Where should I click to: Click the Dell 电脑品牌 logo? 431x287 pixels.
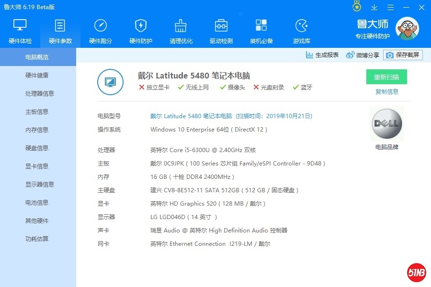click(x=386, y=123)
